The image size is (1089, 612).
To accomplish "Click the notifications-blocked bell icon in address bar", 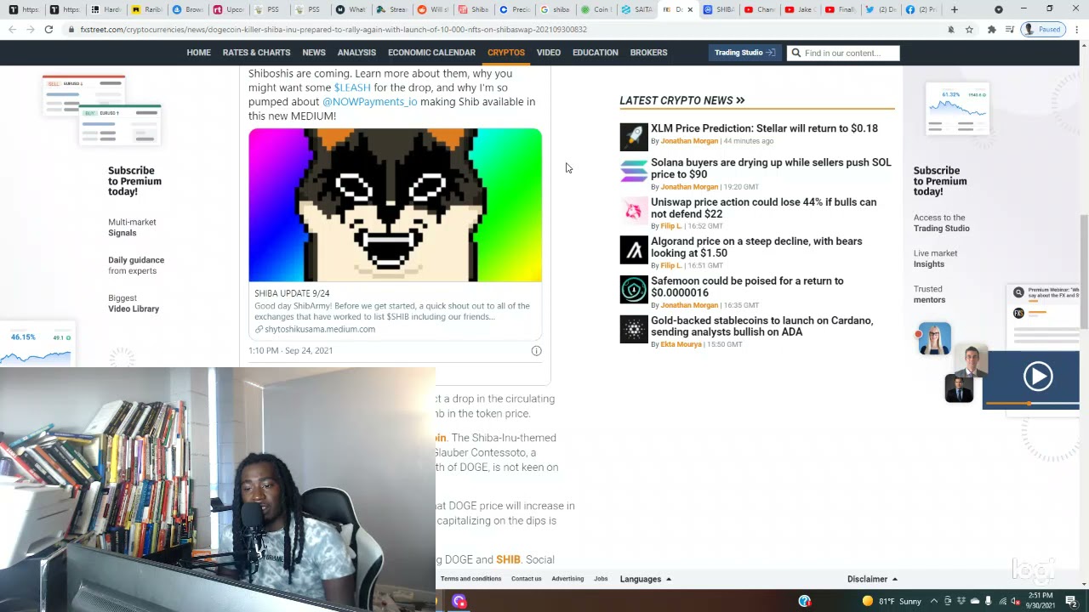I will pyautogui.click(x=951, y=29).
